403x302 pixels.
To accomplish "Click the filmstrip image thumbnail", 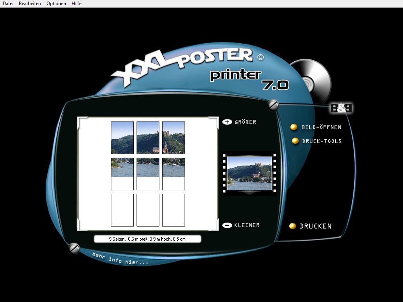I will pyautogui.click(x=249, y=173).
